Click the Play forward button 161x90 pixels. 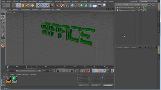[x=65, y=71]
